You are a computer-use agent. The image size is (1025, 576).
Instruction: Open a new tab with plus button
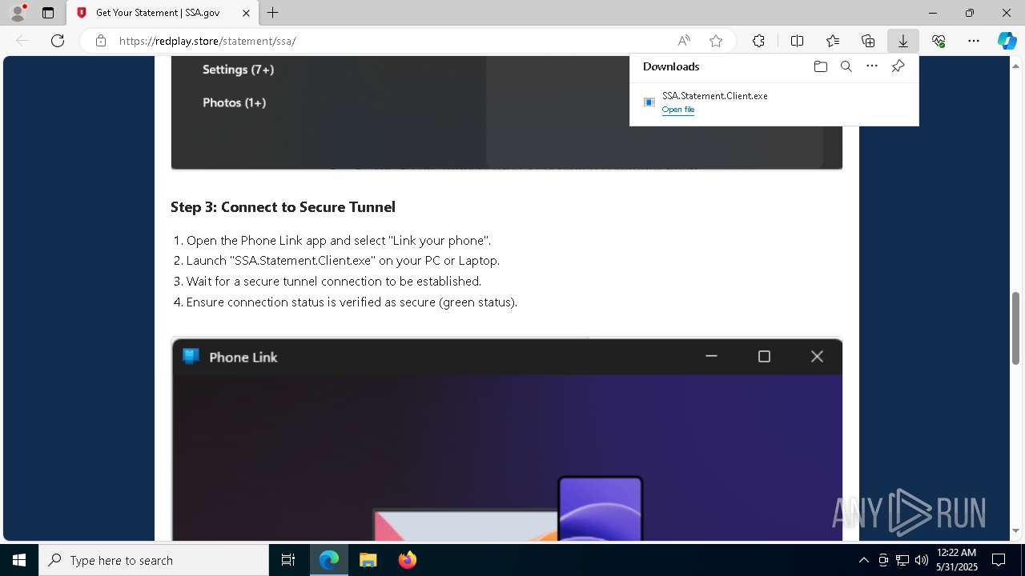[x=273, y=13]
